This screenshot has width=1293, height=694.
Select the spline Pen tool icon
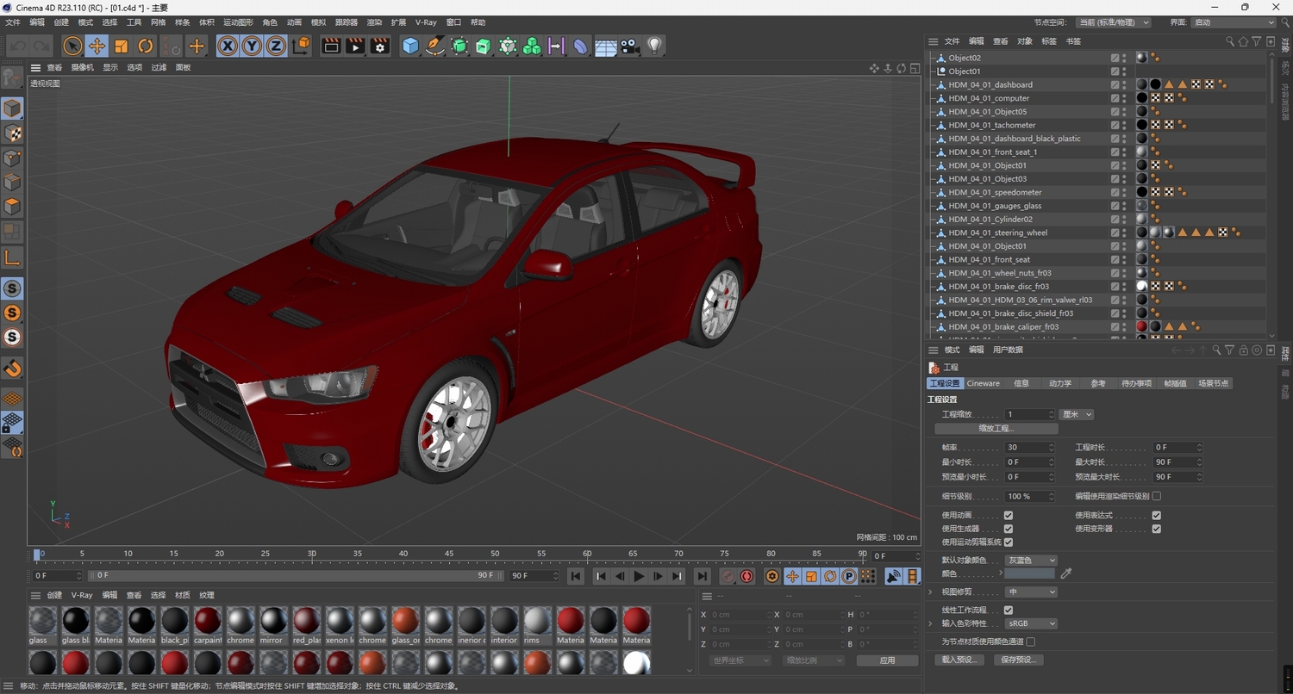pyautogui.click(x=434, y=46)
